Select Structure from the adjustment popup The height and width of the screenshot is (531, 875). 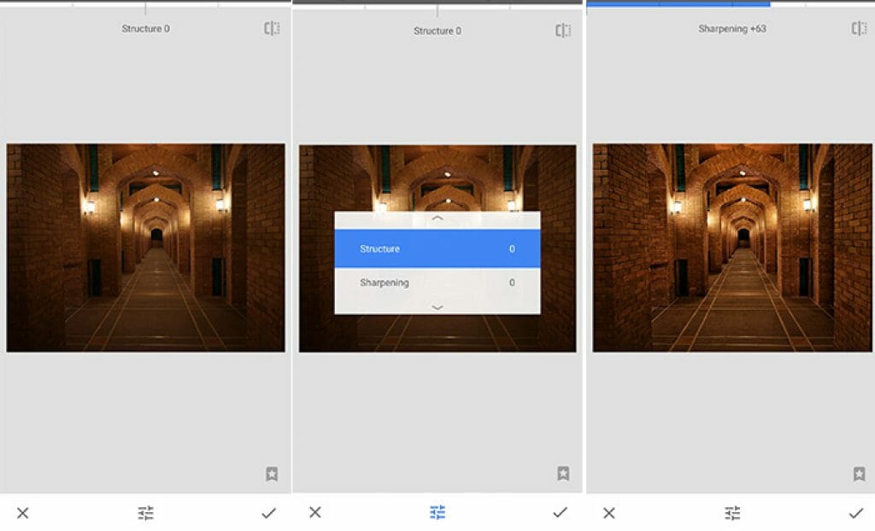click(437, 248)
